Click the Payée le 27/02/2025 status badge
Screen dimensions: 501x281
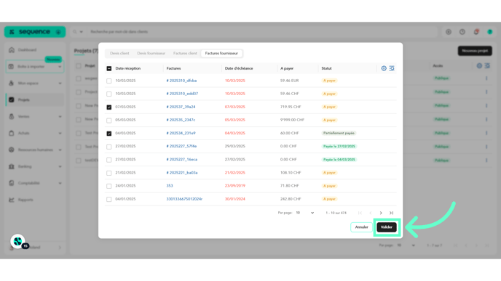tap(339, 146)
